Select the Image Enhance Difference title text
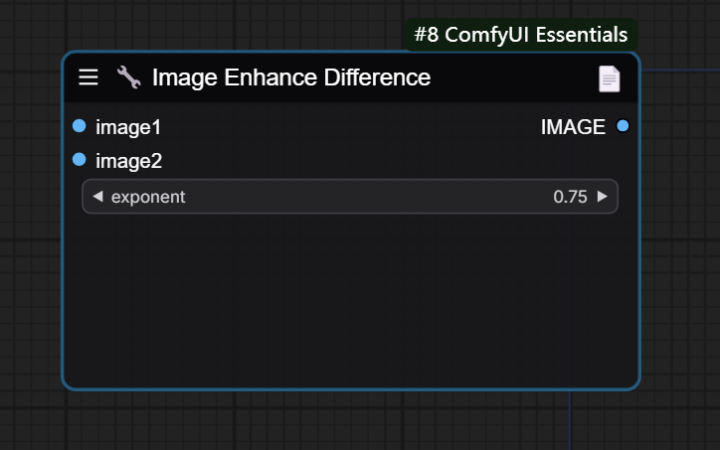 pyautogui.click(x=291, y=77)
